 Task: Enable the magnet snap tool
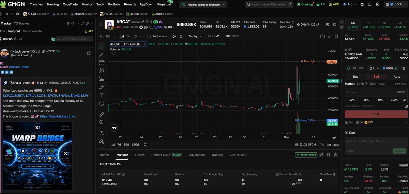click(102, 133)
